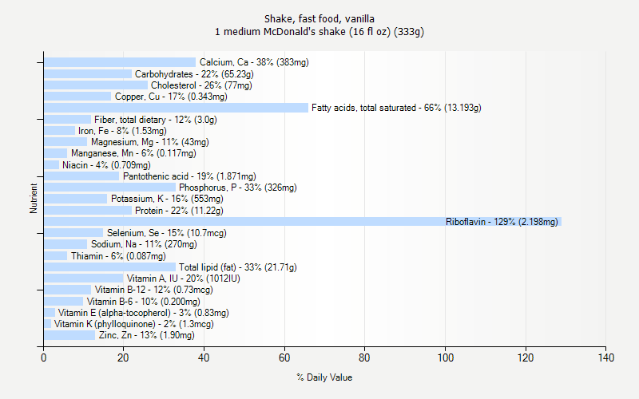Select the Carbohydrates 22% bar label

coord(194,74)
